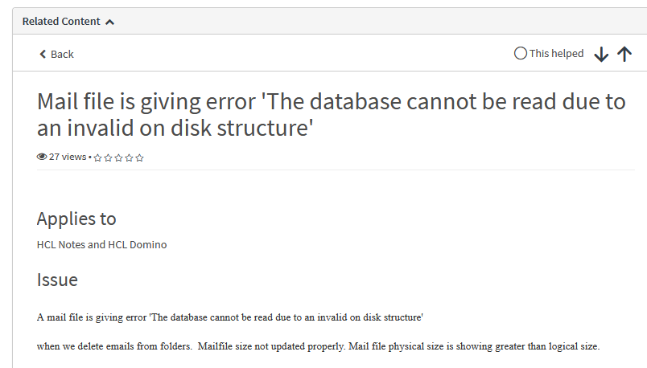The image size is (647, 368).
Task: Rate the article five stars
Action: pyautogui.click(x=139, y=157)
